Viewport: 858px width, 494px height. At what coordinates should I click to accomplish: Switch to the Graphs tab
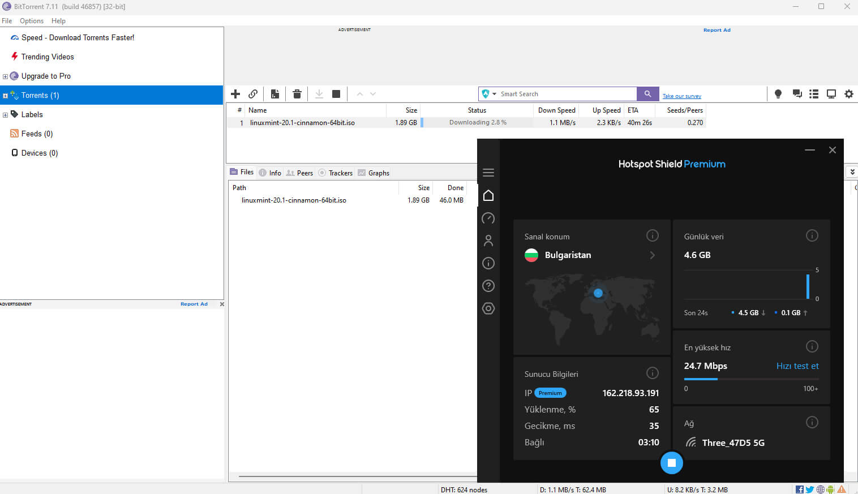[x=374, y=173]
